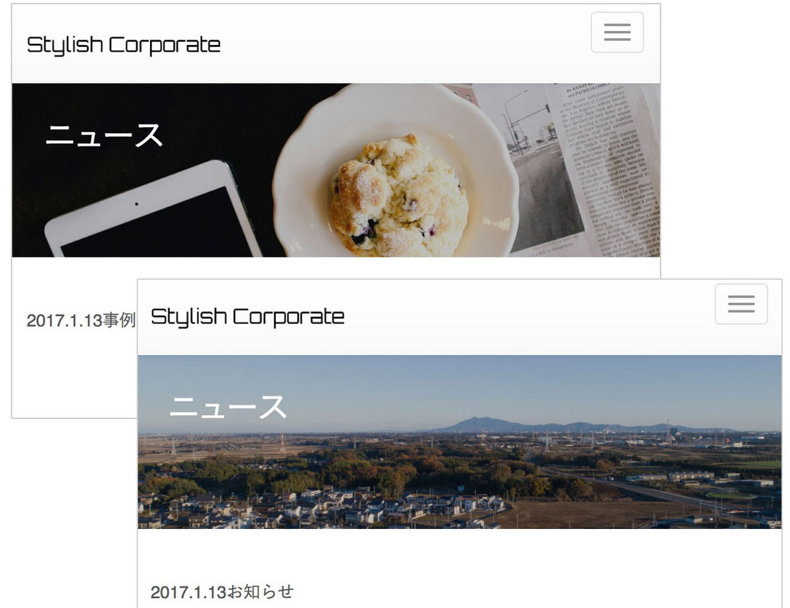Open hamburger menu in the front window

(x=741, y=304)
